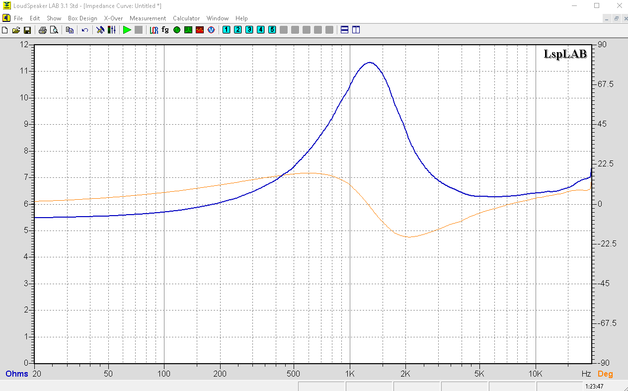
Task: Click the minimum of the orange phase curve
Action: click(x=409, y=236)
